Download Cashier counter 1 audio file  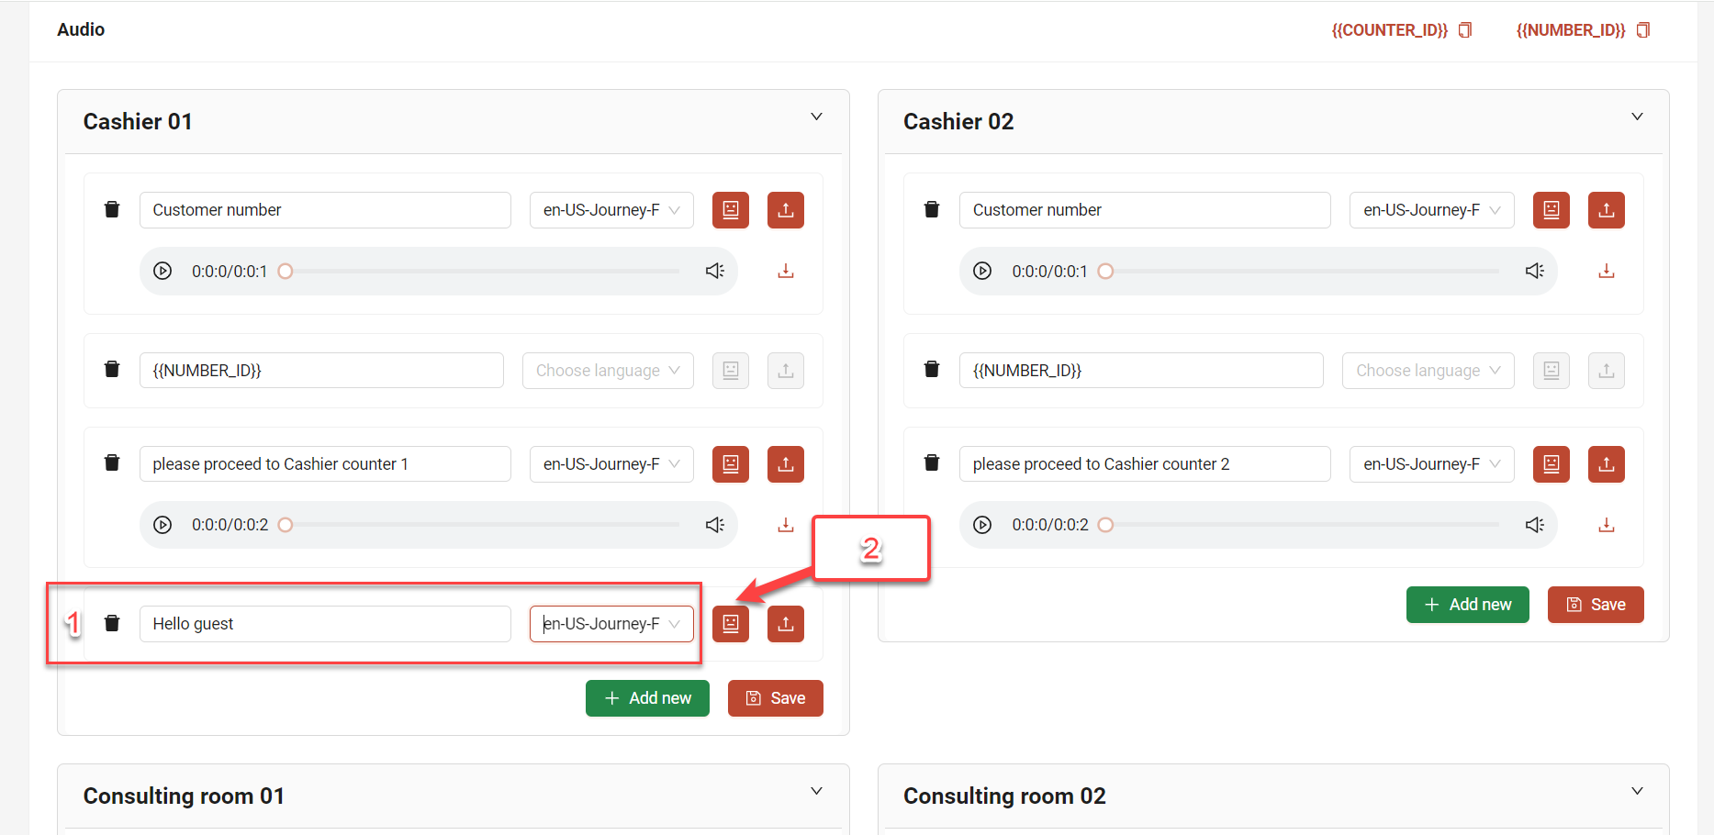786,525
